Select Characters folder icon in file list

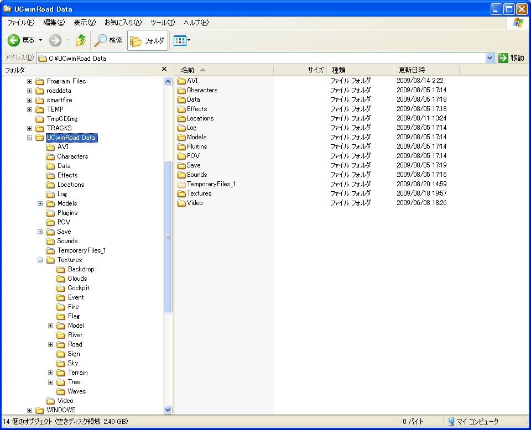click(181, 90)
